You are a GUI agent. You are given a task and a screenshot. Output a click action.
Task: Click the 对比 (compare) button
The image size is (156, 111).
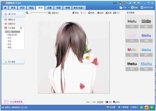[x=109, y=102]
